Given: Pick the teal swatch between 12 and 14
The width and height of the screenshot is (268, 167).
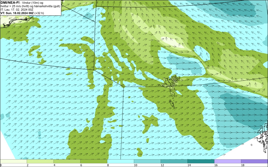Looking at the screenshot, I should (174, 161).
